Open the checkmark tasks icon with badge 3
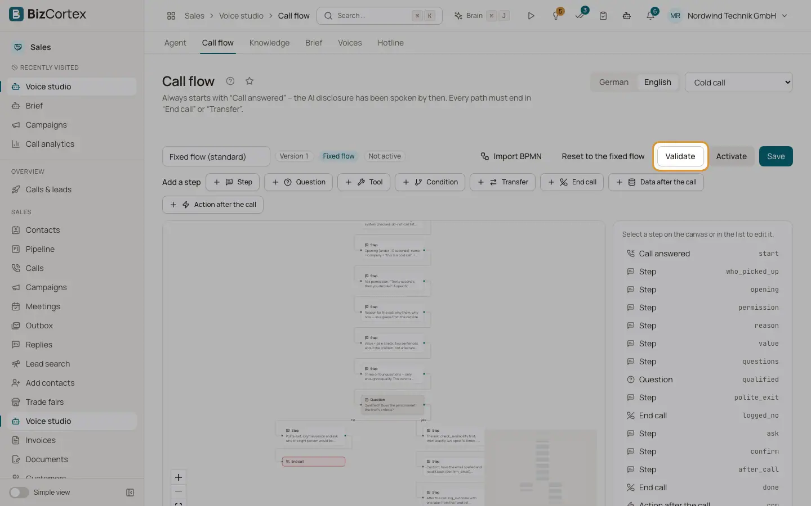The height and width of the screenshot is (506, 811). [580, 16]
